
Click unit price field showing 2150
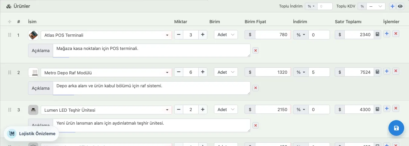pos(273,109)
